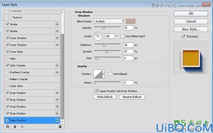This screenshot has width=213, height=133.
Task: Close the Layer Style dialog with X
Action: 206,5
